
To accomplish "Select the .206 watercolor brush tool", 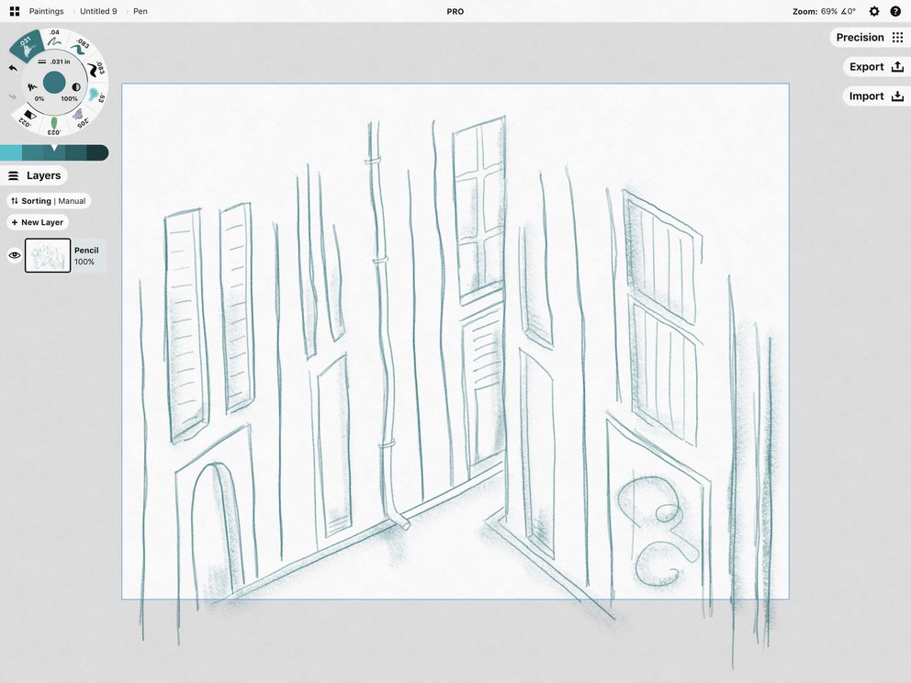I will (81, 115).
